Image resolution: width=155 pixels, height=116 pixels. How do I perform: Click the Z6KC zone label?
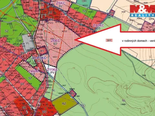(x=55, y=41)
